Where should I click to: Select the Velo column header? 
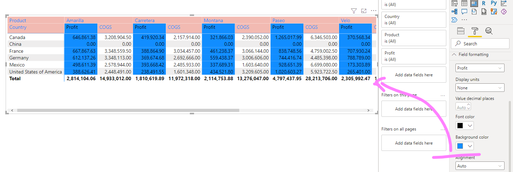click(x=345, y=20)
